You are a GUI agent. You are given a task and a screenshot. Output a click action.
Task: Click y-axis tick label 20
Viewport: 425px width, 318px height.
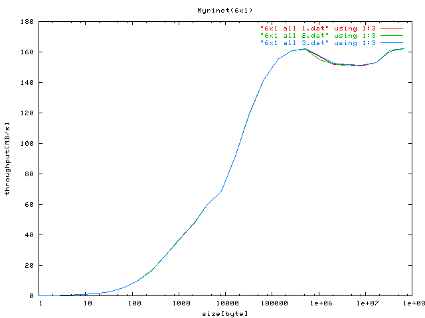coord(29,265)
